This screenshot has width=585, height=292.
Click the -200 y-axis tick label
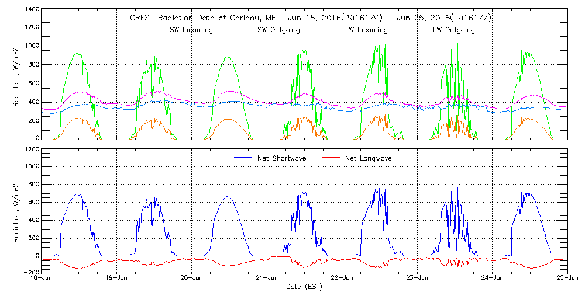pos(31,272)
